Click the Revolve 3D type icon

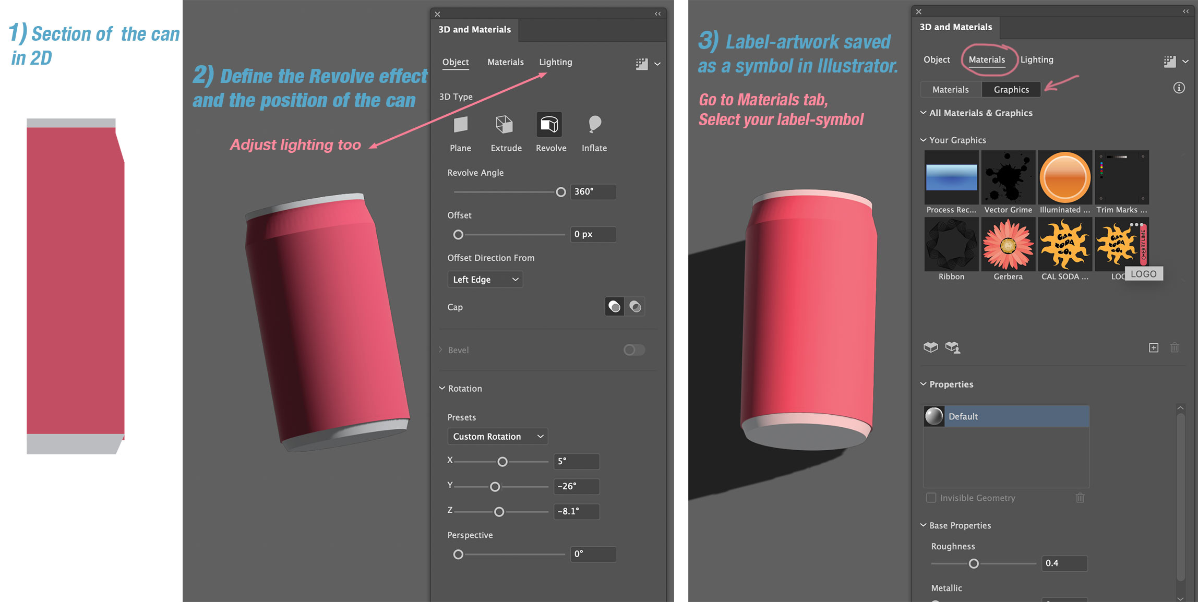point(549,125)
